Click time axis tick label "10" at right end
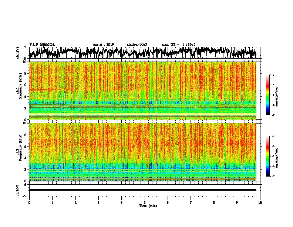 (x=260, y=203)
